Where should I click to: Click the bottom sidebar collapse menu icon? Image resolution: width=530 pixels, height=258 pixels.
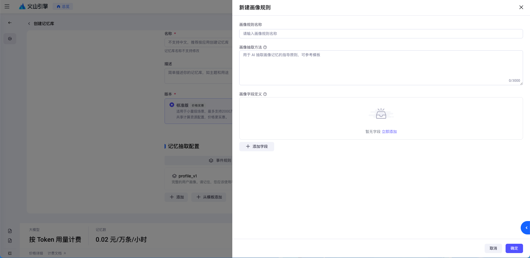pos(10,253)
